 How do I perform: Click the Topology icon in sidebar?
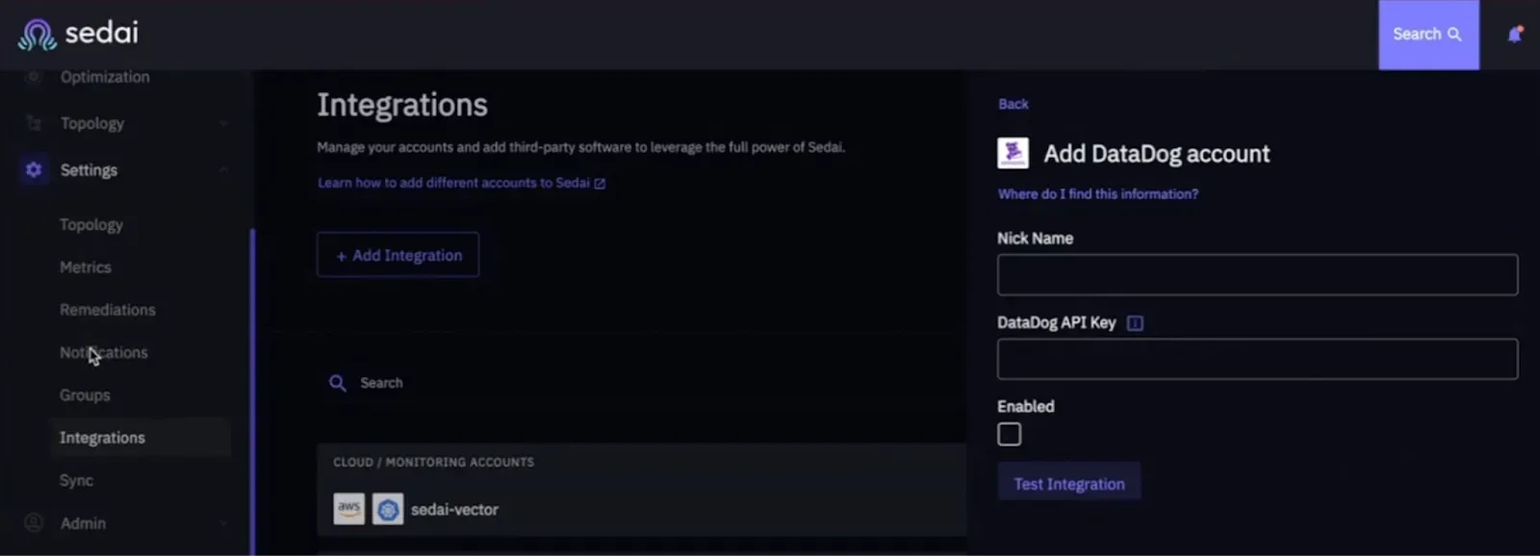pos(34,123)
